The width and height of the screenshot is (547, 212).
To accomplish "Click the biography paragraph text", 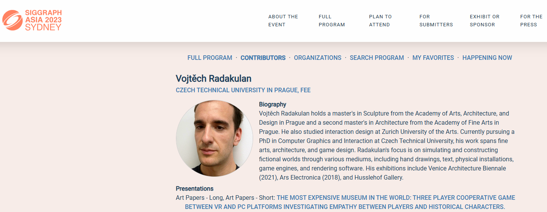I will [386, 145].
